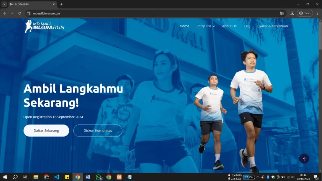
Task: Reload the page using the refresh icon
Action: click(x=20, y=13)
